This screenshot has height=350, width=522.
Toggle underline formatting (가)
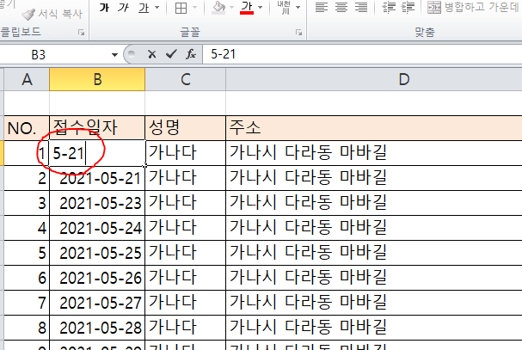pyautogui.click(x=144, y=8)
